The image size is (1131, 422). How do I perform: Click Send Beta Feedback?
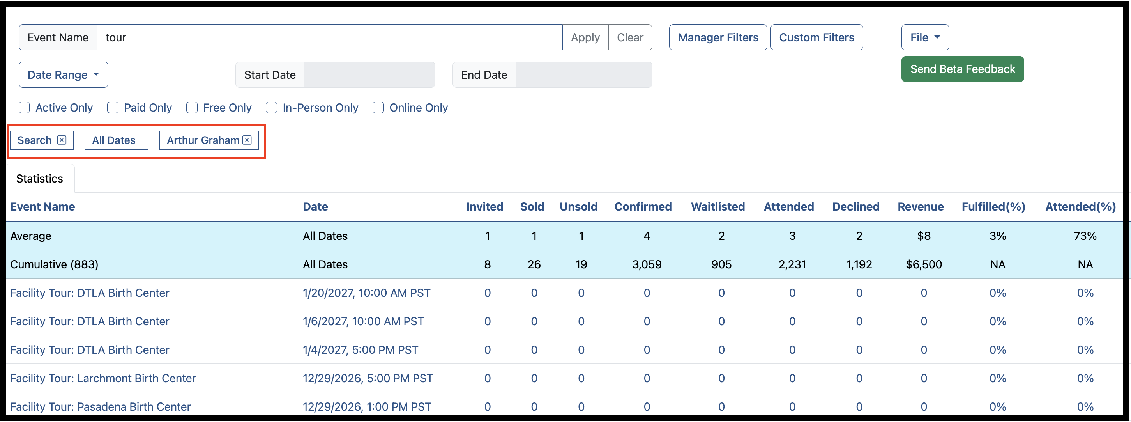tap(962, 69)
